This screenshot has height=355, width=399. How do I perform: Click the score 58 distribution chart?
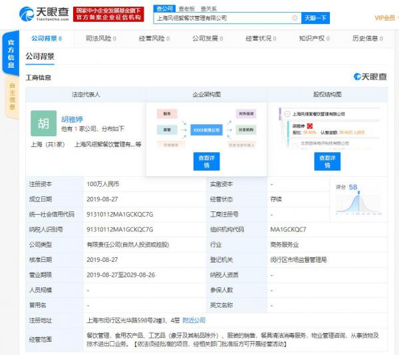point(359,201)
